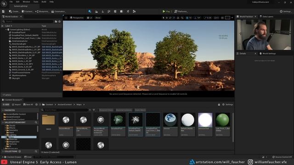Switch to Modeling mode icon

coord(115,11)
